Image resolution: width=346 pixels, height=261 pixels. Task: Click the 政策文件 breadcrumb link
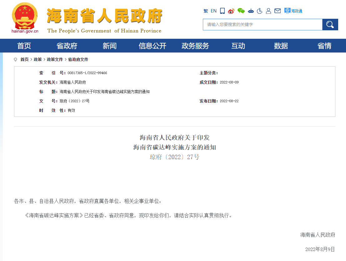click(x=55, y=59)
